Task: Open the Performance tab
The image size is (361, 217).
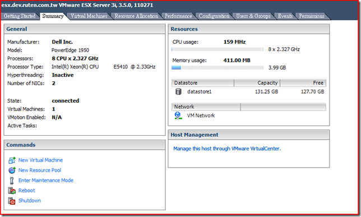Action: click(178, 16)
